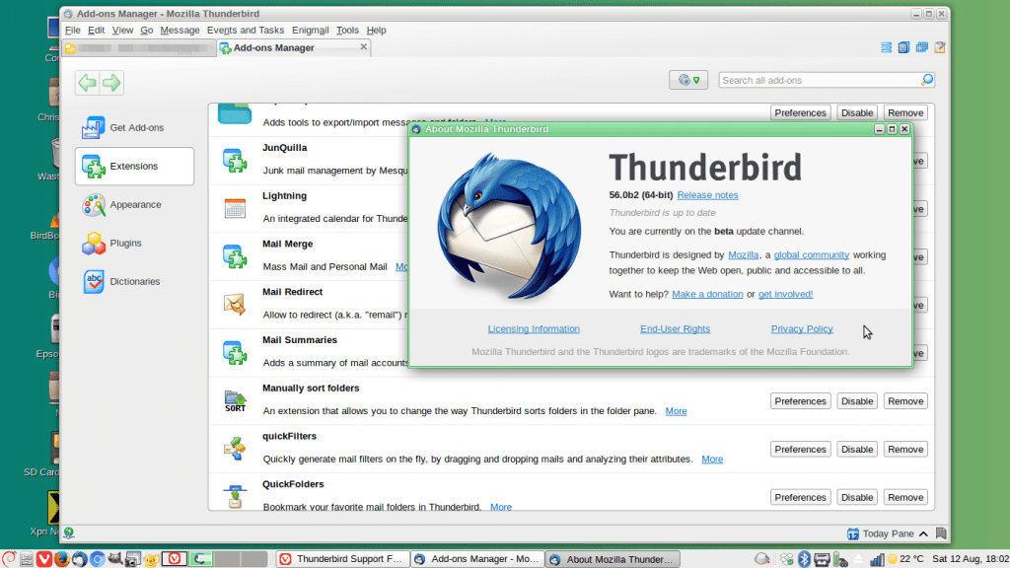Open the Plugins category
The width and height of the screenshot is (1010, 568).
(134, 243)
